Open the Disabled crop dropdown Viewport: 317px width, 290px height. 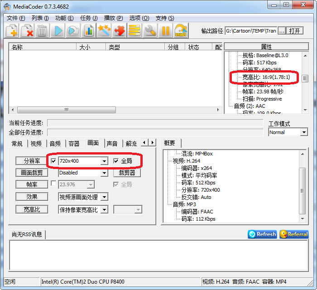[104, 173]
